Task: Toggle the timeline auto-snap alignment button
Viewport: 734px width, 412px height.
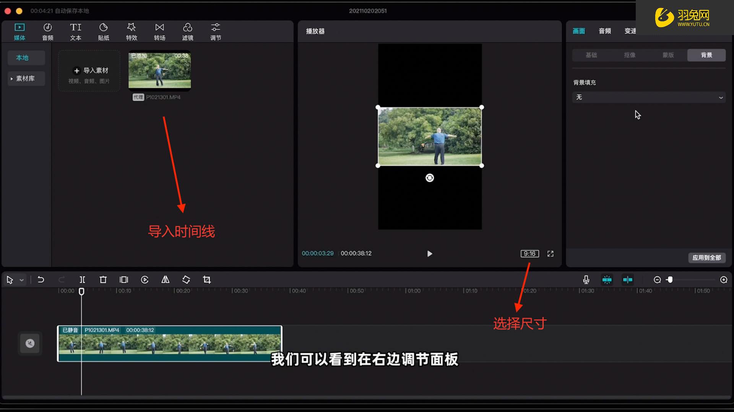Action: coord(628,280)
